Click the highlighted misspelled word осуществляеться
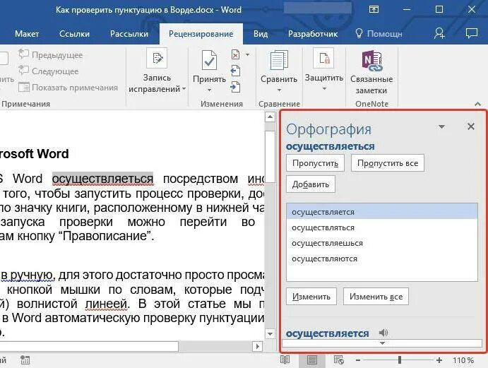Image resolution: width=488 pixels, height=368 pixels. 102,179
